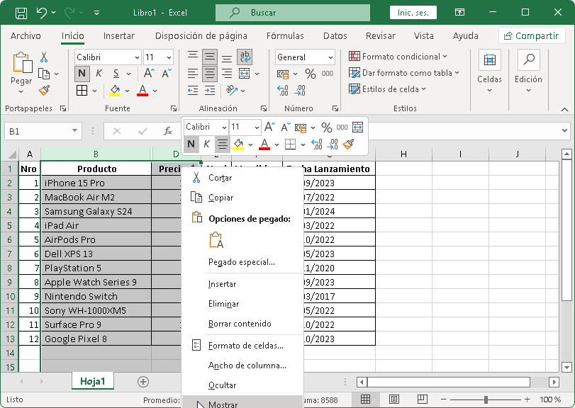
Task: Click the Compartir button
Action: (x=531, y=35)
